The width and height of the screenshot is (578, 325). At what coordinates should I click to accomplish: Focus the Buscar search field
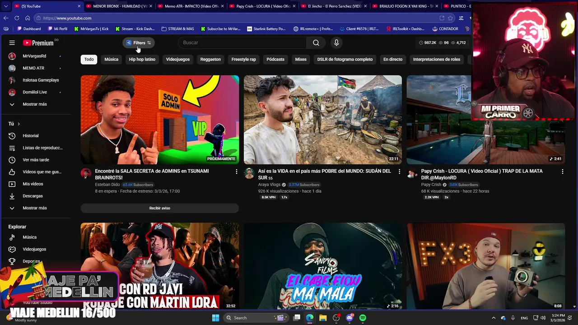[243, 42]
